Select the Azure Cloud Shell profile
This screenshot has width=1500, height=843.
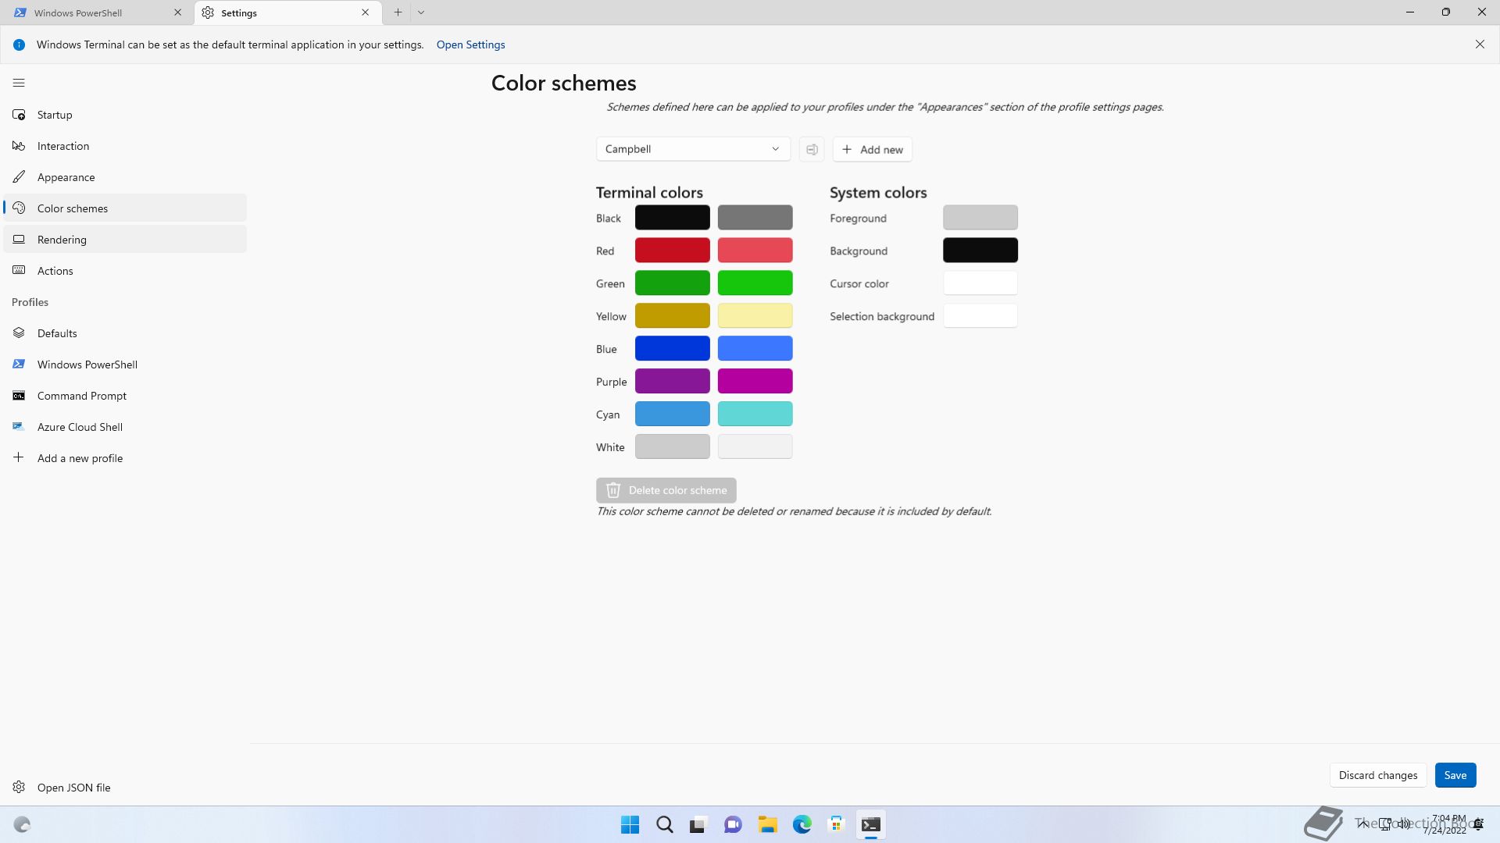coord(125,427)
